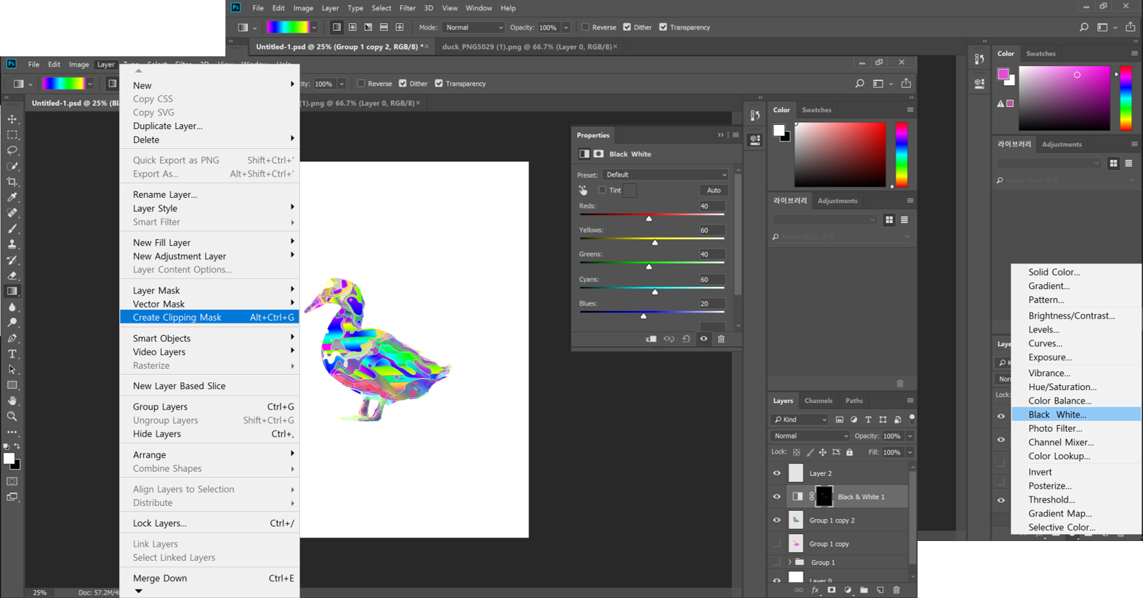The width and height of the screenshot is (1143, 598).
Task: Click the targeted adjustment hand in Properties
Action: [583, 190]
